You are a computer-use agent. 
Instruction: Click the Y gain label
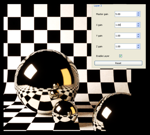pyautogui.click(x=99, y=36)
